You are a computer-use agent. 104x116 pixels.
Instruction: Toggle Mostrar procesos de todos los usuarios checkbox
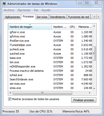pyautogui.click(x=10, y=99)
